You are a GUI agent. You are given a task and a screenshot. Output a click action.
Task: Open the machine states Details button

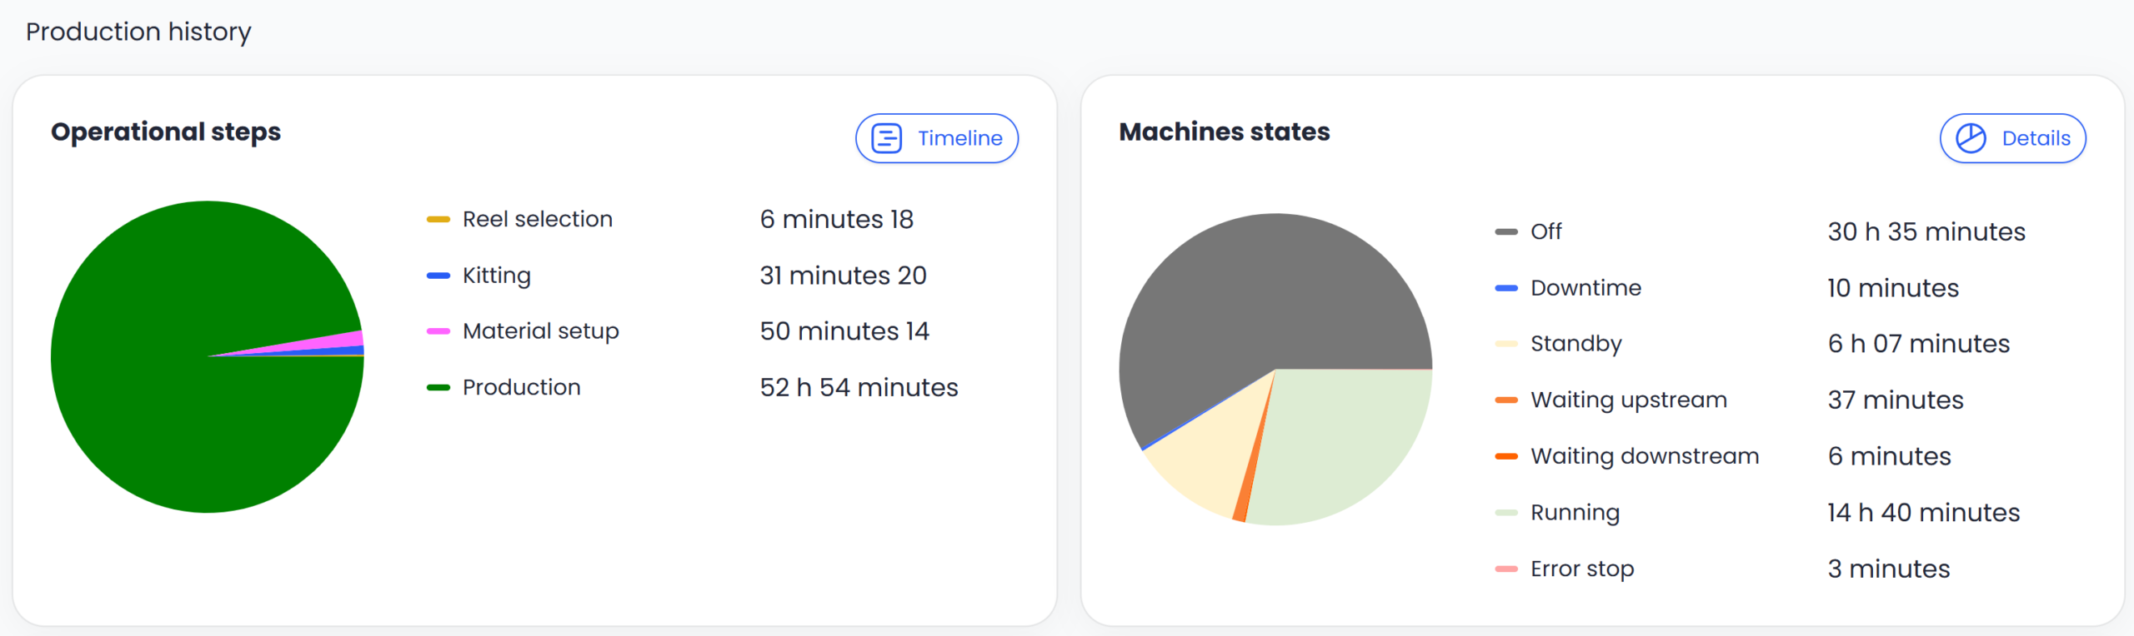(2012, 138)
